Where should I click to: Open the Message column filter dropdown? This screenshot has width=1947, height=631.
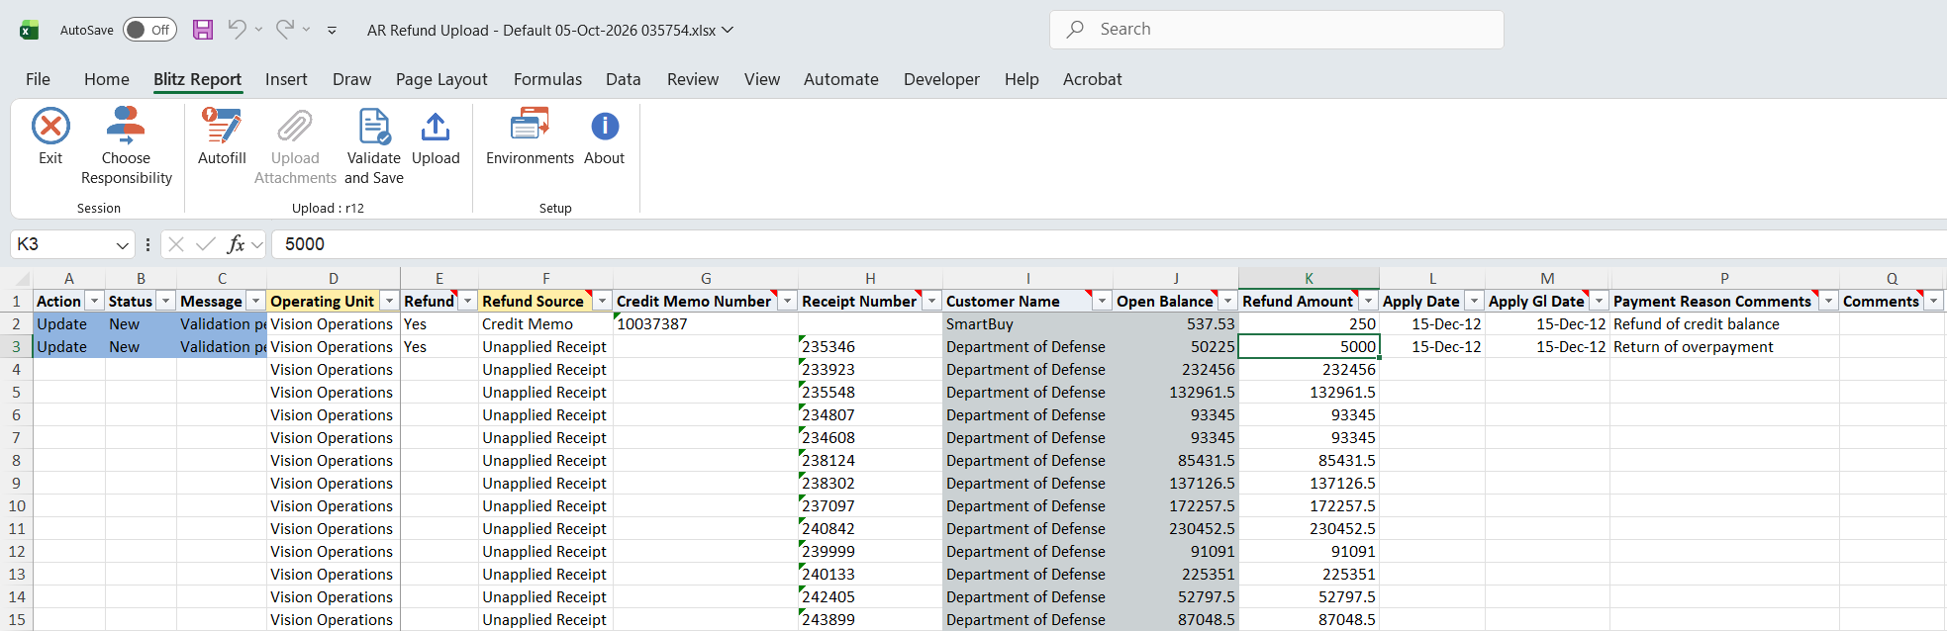pyautogui.click(x=255, y=301)
